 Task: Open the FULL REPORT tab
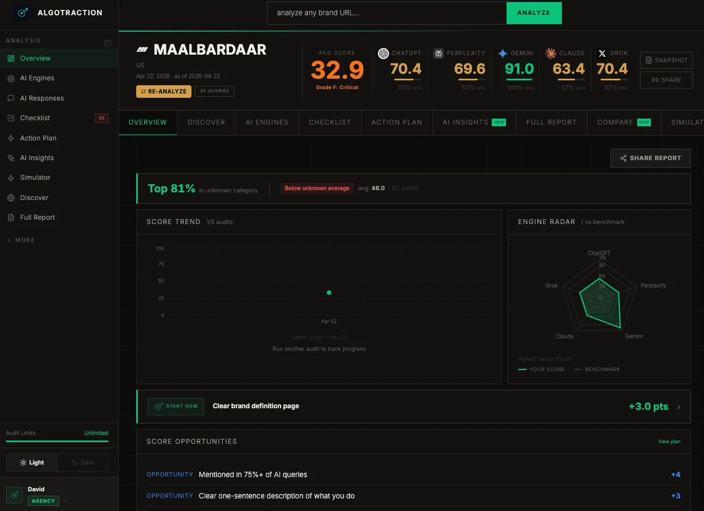pyautogui.click(x=551, y=122)
